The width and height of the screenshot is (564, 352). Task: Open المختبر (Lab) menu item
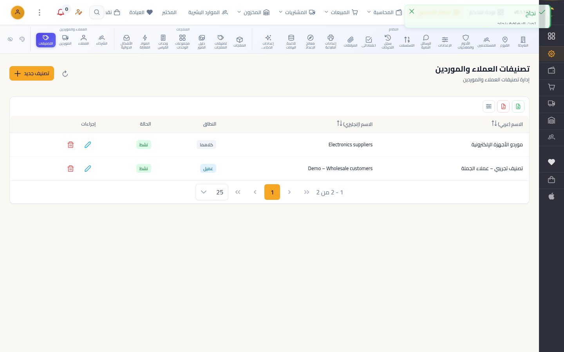tap(169, 13)
